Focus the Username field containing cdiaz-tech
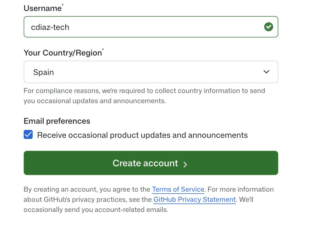This screenshot has height=250, width=325. [x=151, y=27]
